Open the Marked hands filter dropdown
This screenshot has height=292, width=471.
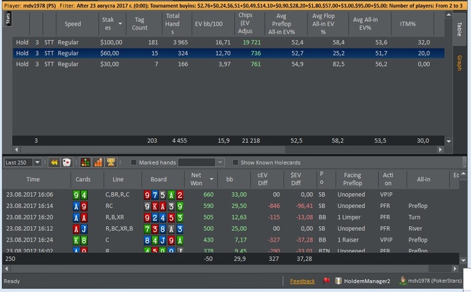(x=220, y=162)
